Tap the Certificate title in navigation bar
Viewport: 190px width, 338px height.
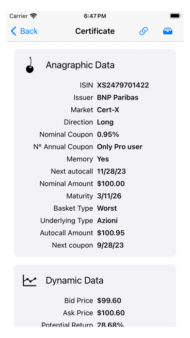pos(95,31)
